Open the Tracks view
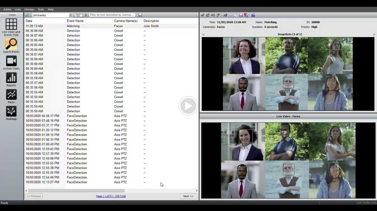 [x=11, y=96]
